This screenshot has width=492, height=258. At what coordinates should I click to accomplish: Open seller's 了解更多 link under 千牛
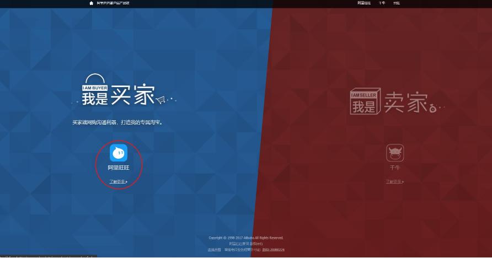[395, 181]
